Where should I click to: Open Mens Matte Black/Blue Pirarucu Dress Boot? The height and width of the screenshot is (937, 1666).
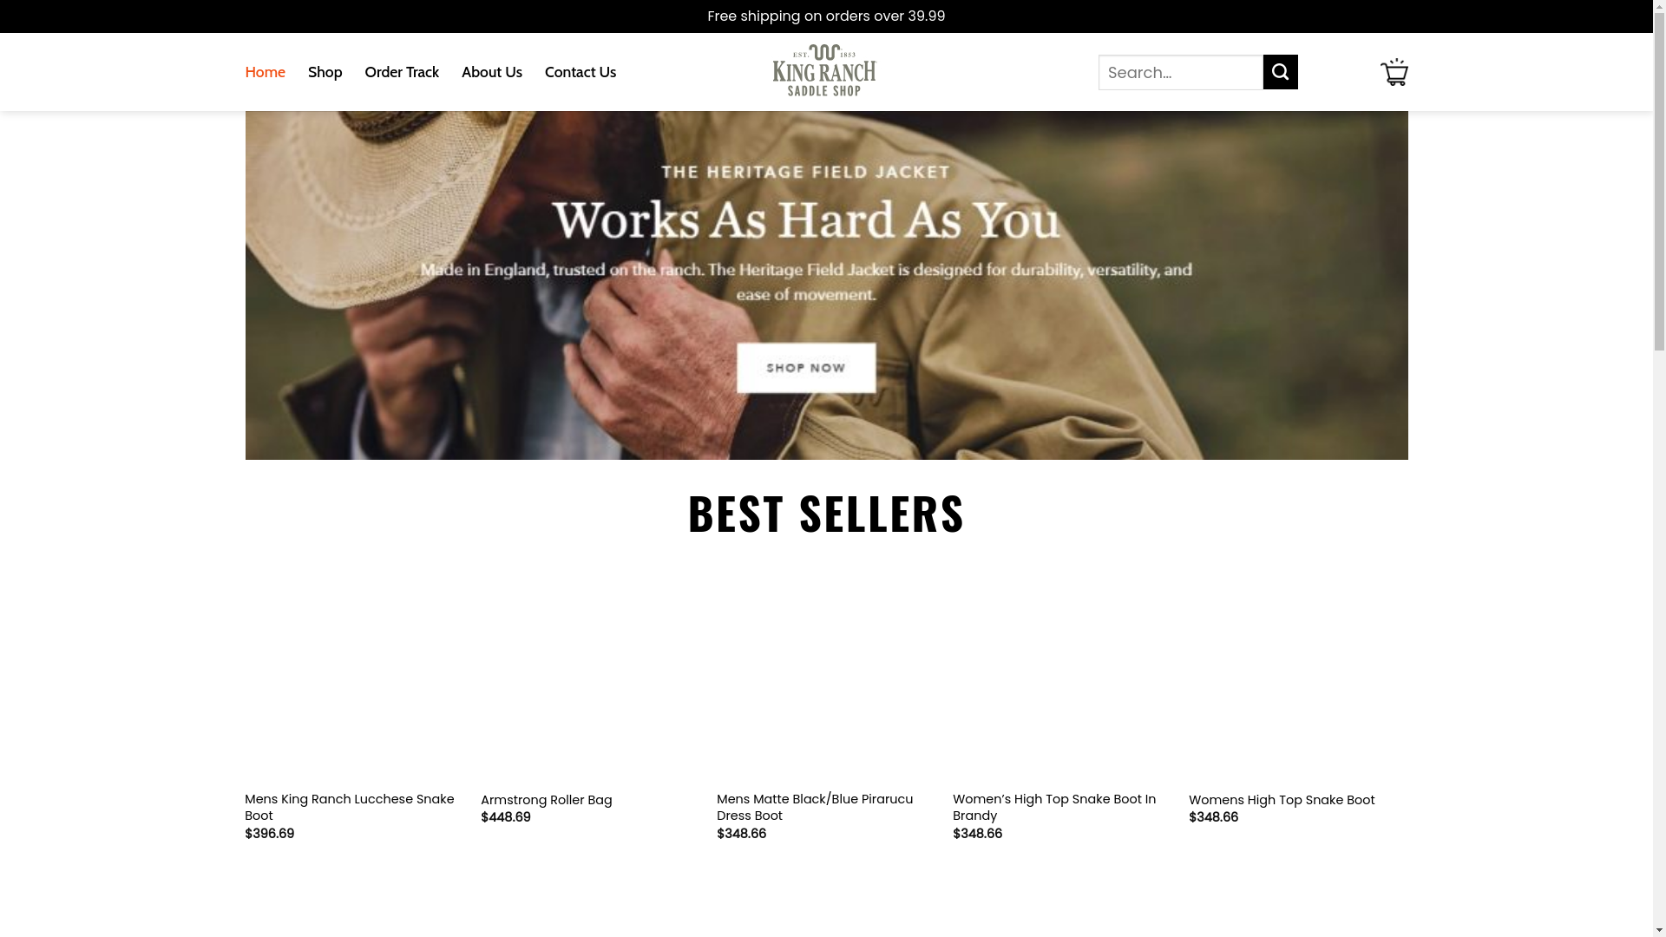click(815, 807)
